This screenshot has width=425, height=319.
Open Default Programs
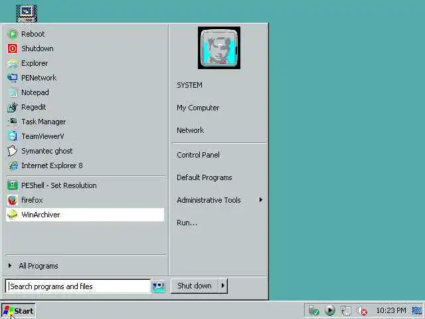[205, 177]
